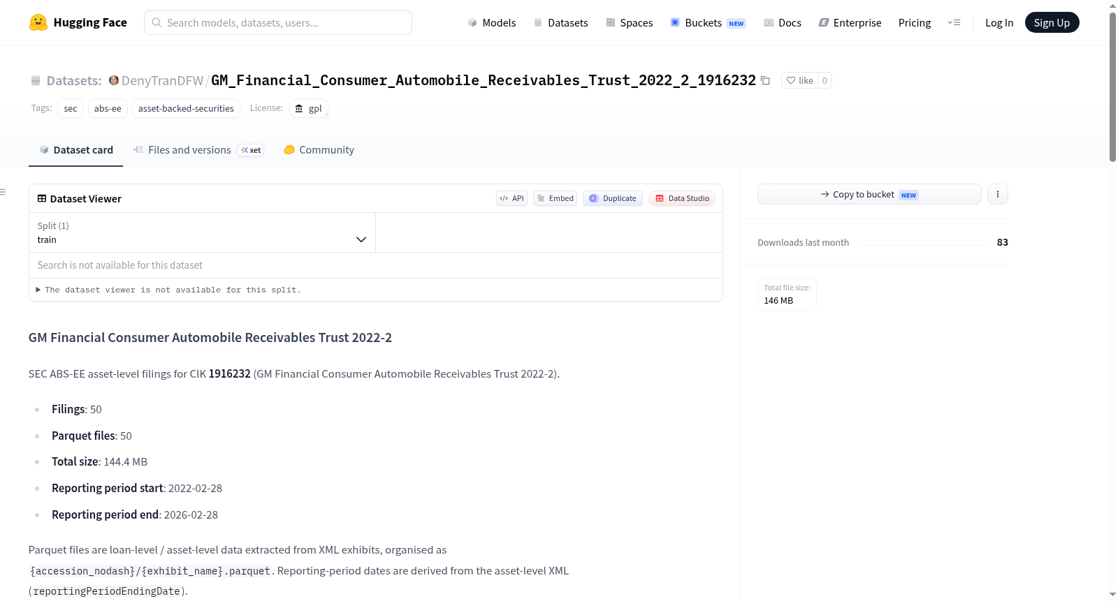Click the disabled dataset search field
Screen dimensions: 1118x601
point(375,265)
